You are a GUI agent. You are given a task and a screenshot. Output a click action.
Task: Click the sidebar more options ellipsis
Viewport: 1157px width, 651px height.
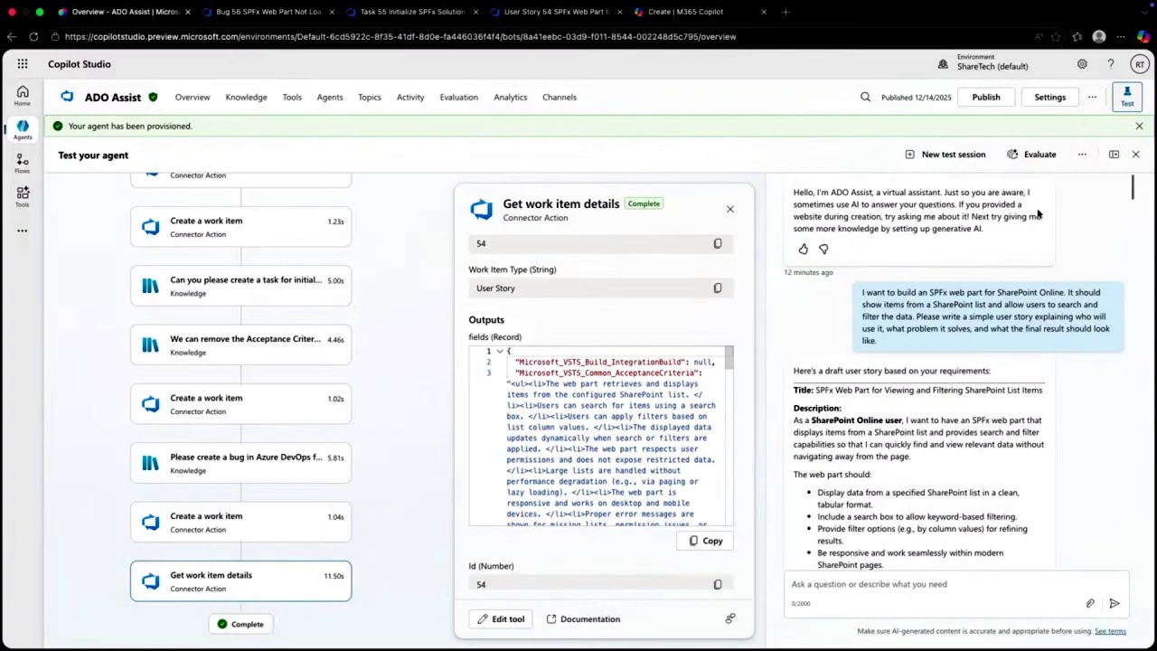23,231
